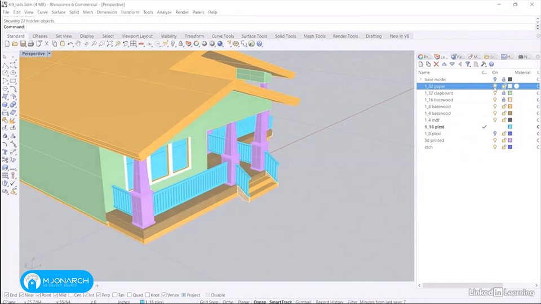The image size is (541, 304).
Task: Click the Paste clipboard icon
Action: point(63,44)
